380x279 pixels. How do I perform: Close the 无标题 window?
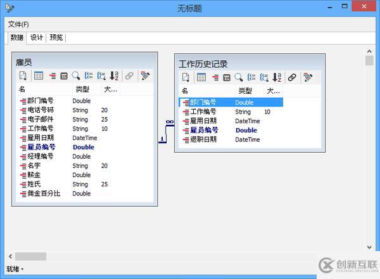(364, 6)
